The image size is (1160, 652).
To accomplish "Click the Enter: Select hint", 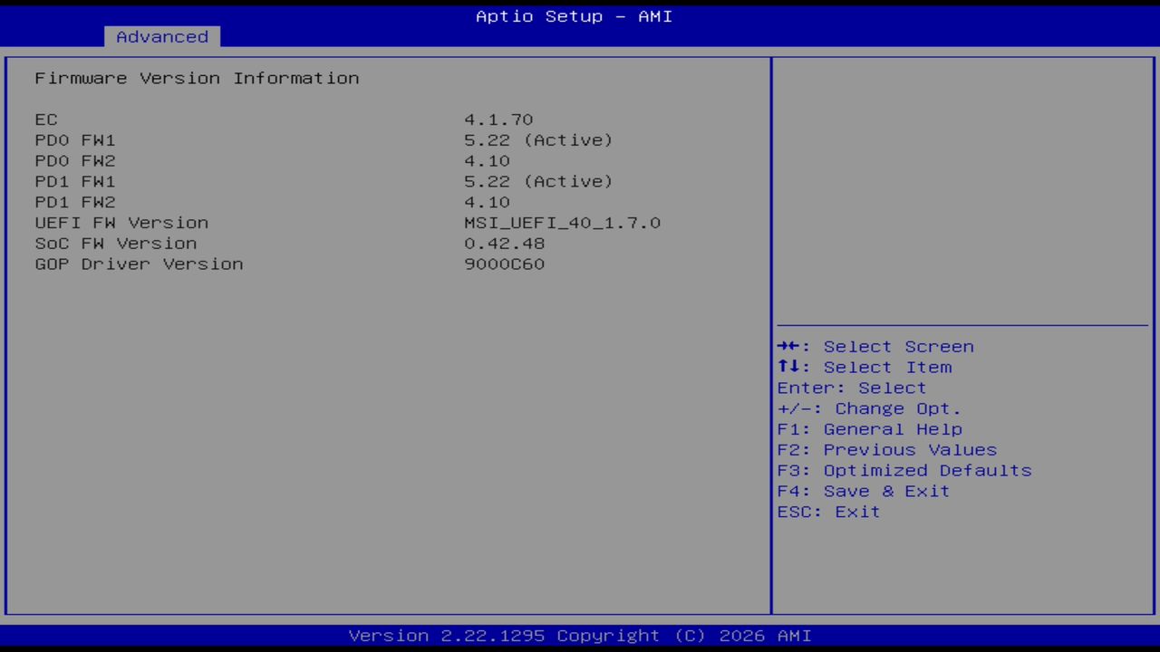I will point(852,388).
